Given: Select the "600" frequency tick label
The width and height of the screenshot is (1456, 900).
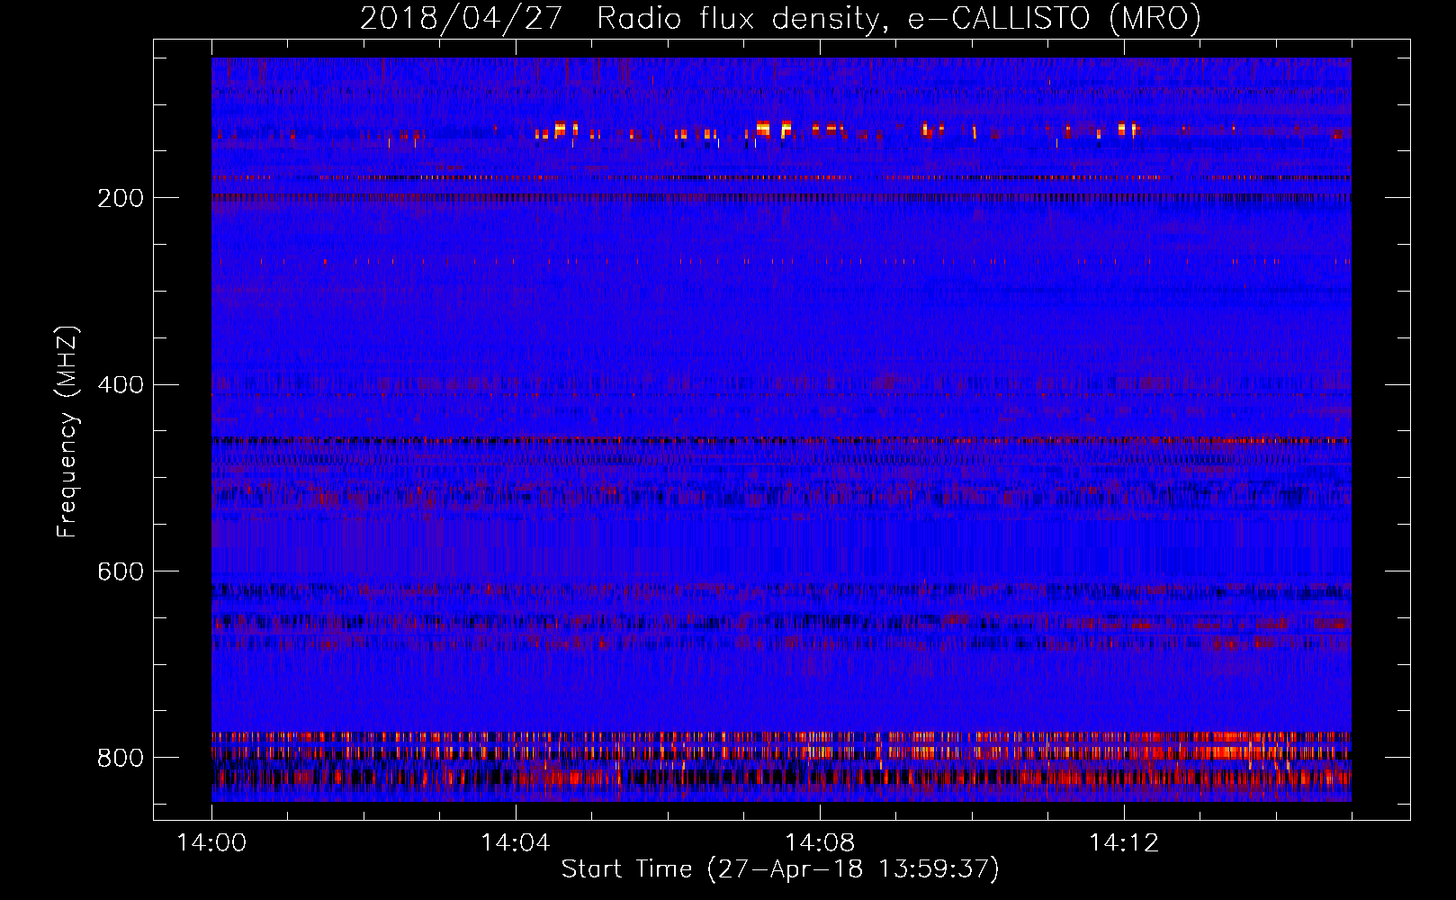Looking at the screenshot, I should 120,571.
